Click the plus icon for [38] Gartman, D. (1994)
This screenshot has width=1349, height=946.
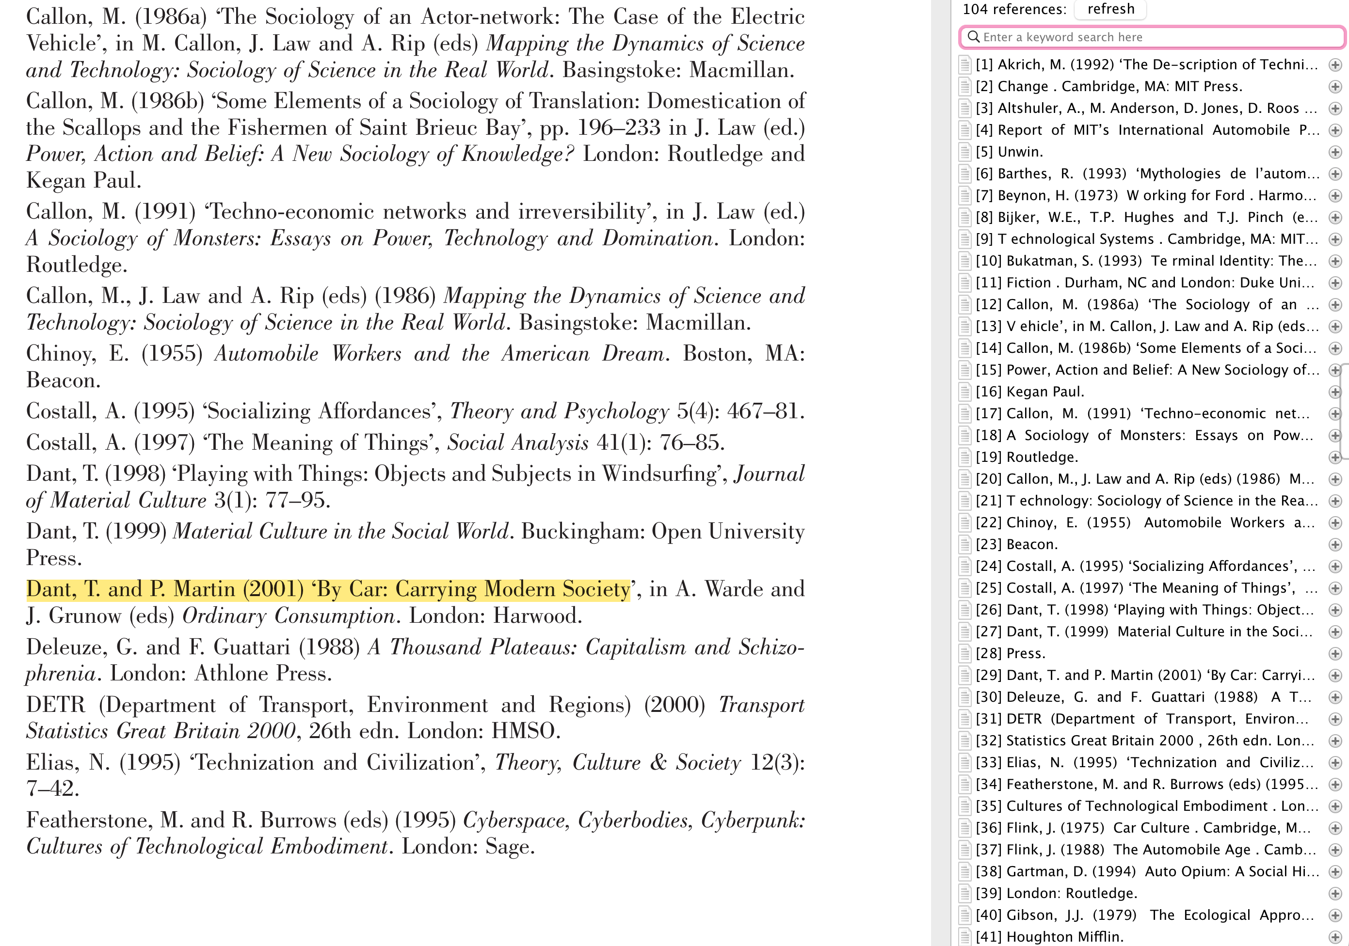(1335, 871)
